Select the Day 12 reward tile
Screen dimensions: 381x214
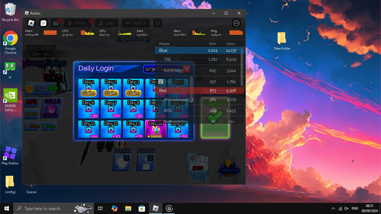pos(111,129)
